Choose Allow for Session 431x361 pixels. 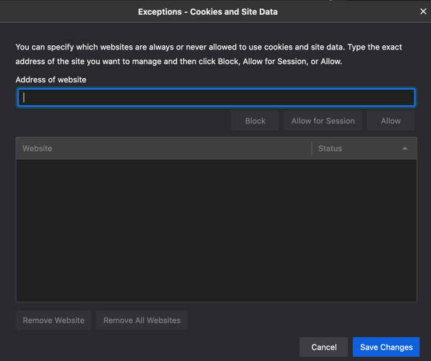pos(323,121)
